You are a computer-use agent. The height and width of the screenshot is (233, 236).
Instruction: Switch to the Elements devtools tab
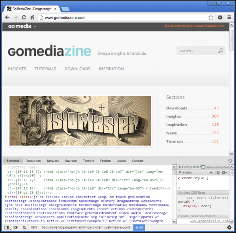pyautogui.click(x=13, y=161)
